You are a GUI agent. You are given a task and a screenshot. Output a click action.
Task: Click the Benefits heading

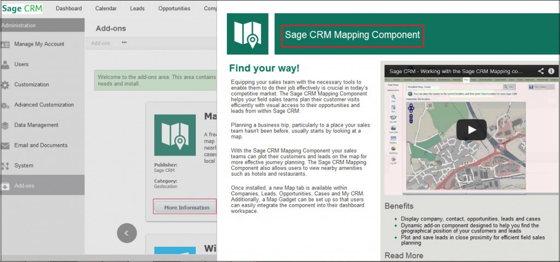(x=399, y=206)
